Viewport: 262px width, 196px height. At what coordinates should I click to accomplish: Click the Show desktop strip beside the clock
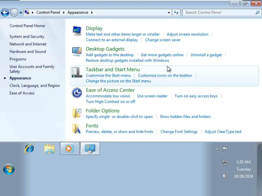pyautogui.click(x=259, y=169)
